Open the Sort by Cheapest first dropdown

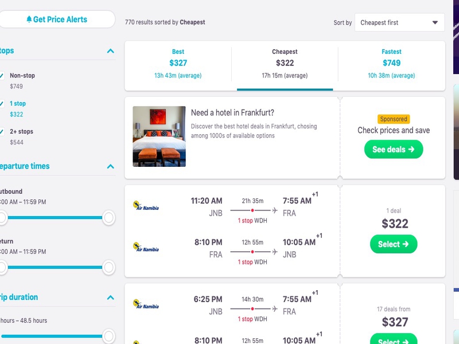[399, 22]
